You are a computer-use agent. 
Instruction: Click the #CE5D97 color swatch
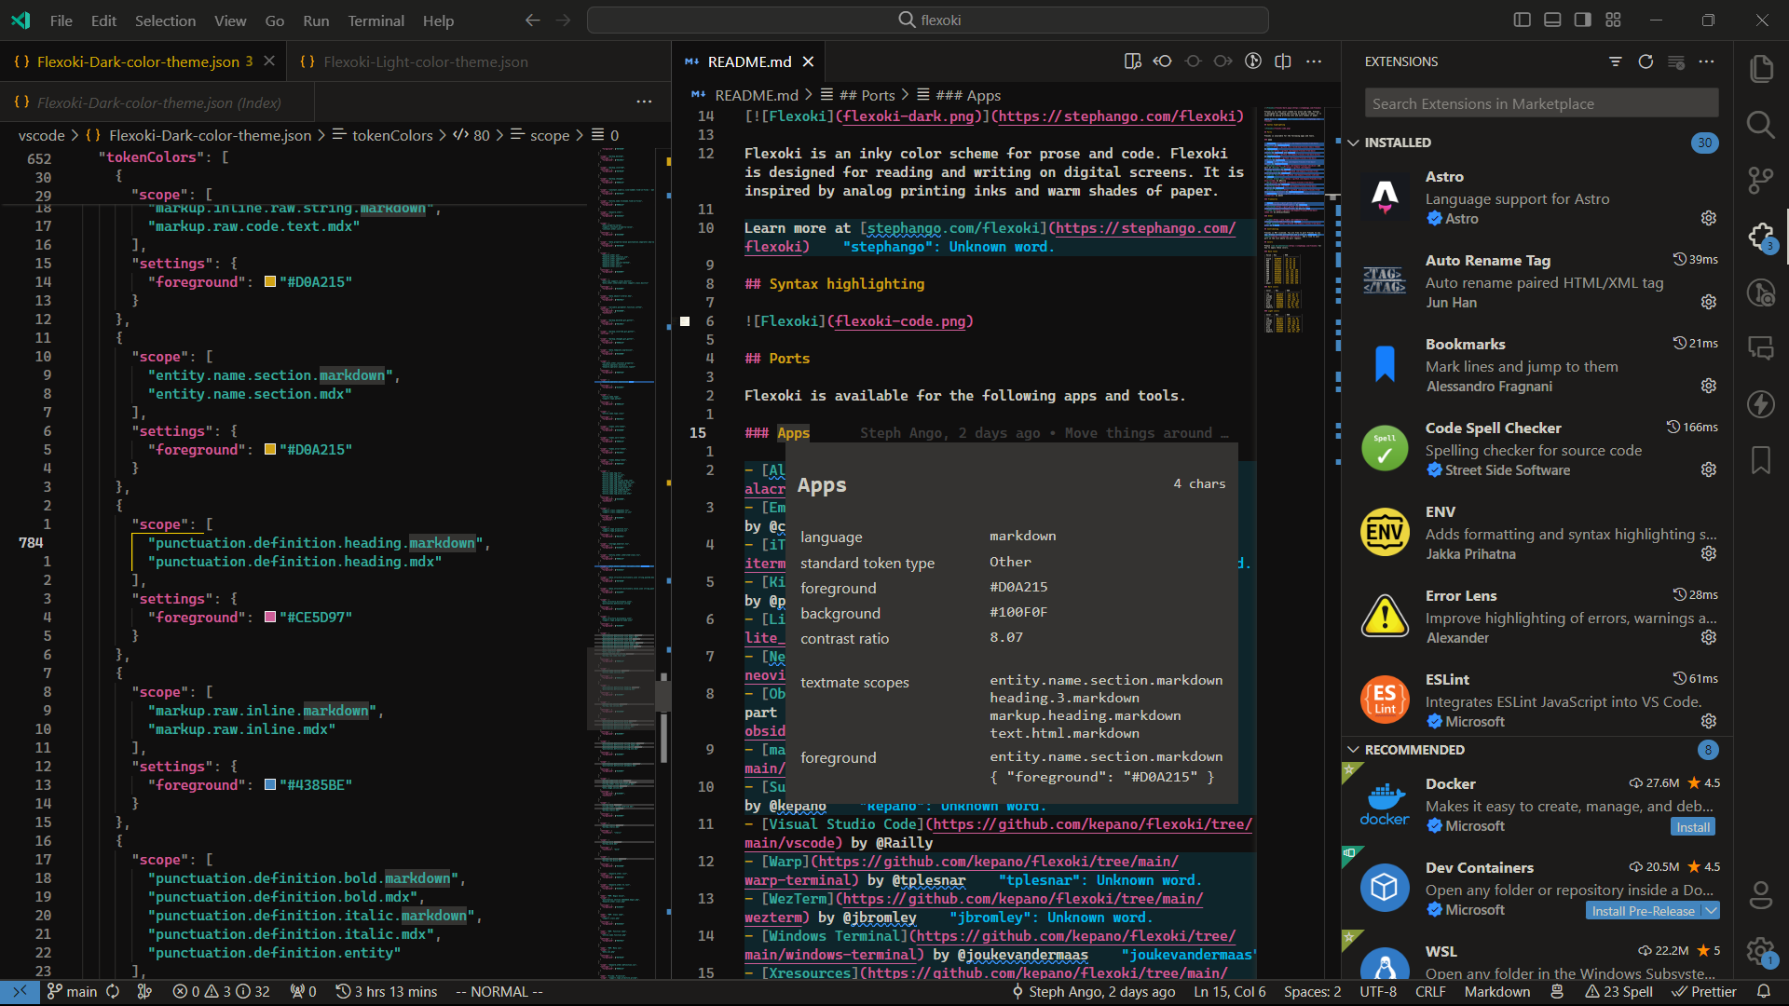pyautogui.click(x=268, y=617)
